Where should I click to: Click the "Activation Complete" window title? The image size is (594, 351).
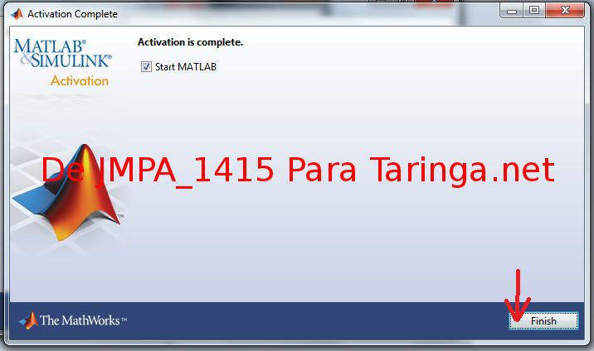coord(72,14)
